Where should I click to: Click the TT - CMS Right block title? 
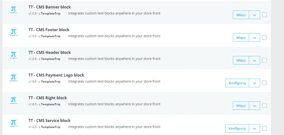(48, 98)
